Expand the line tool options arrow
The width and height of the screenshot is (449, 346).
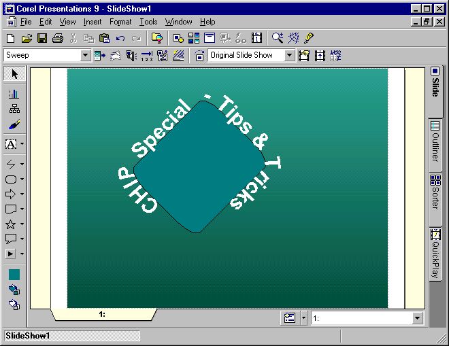coord(22,164)
